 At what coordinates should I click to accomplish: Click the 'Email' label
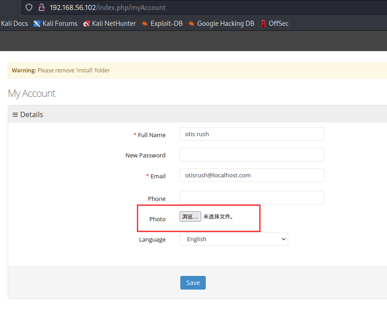[x=158, y=176]
